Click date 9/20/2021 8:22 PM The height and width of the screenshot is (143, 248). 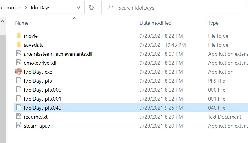click(x=161, y=36)
